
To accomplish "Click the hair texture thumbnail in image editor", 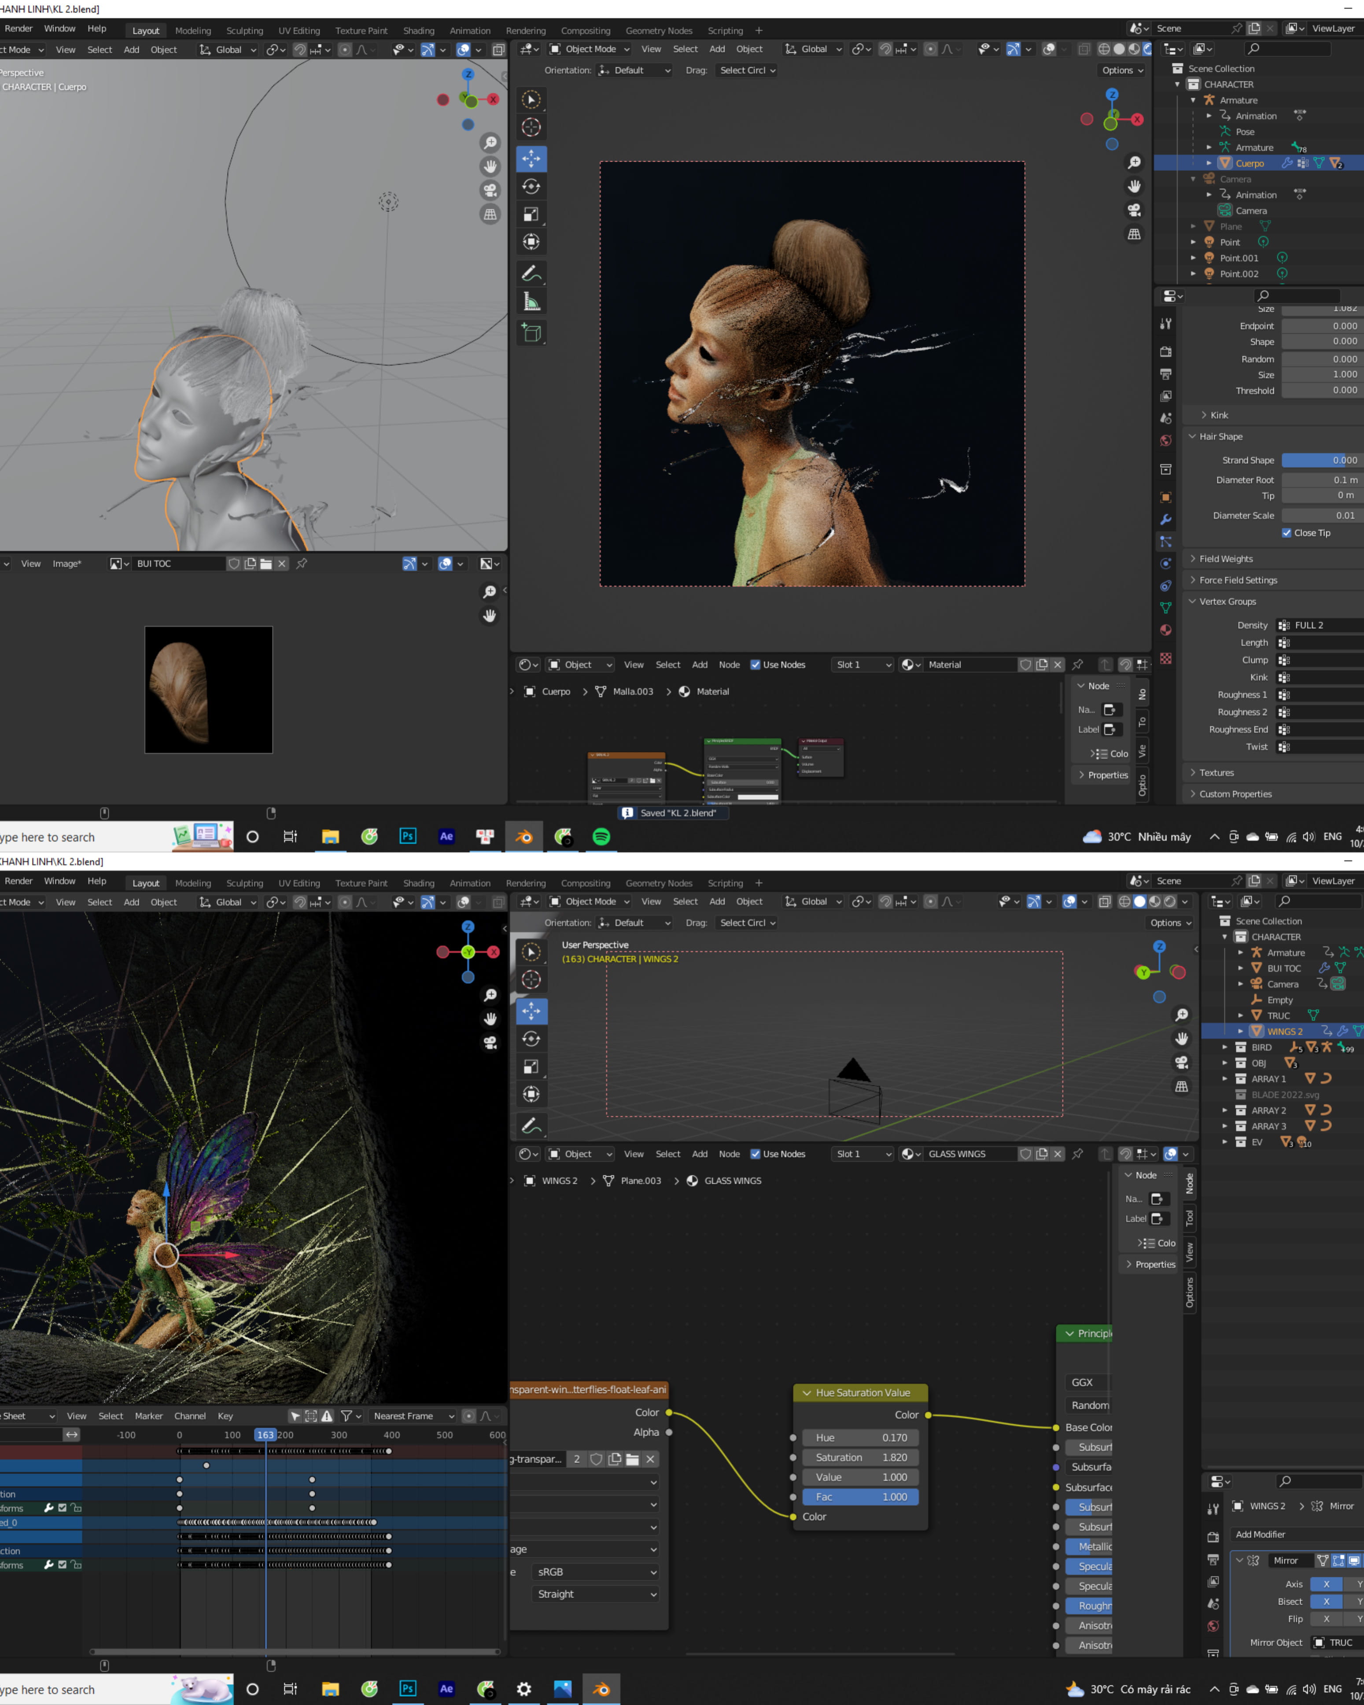I will pos(209,690).
